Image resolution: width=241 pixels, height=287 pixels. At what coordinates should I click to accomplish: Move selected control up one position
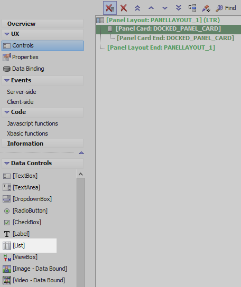point(151,8)
